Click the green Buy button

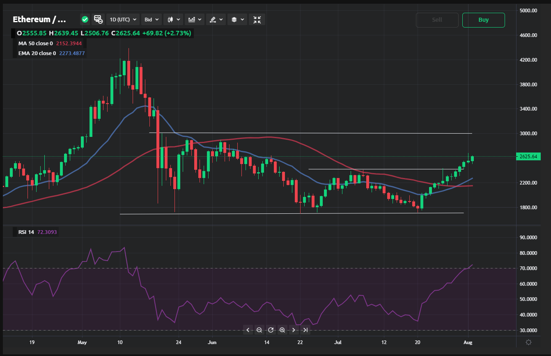(x=484, y=20)
